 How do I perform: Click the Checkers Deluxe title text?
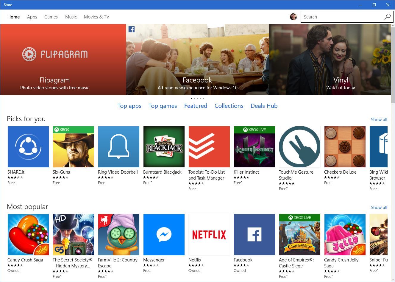340,172
